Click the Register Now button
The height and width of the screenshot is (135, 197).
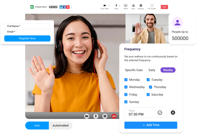27,39
